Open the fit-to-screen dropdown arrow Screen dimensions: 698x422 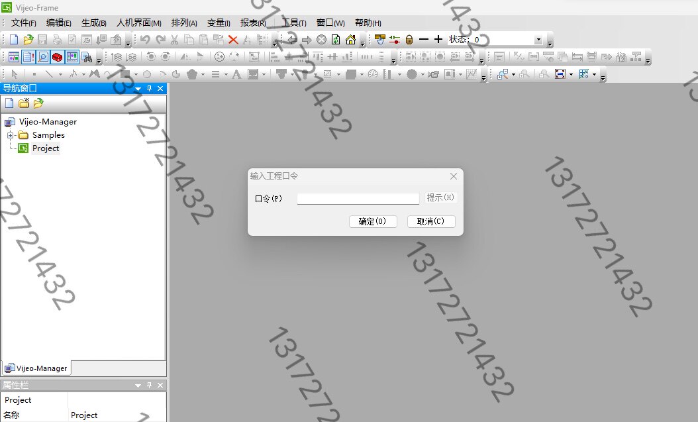pos(571,74)
